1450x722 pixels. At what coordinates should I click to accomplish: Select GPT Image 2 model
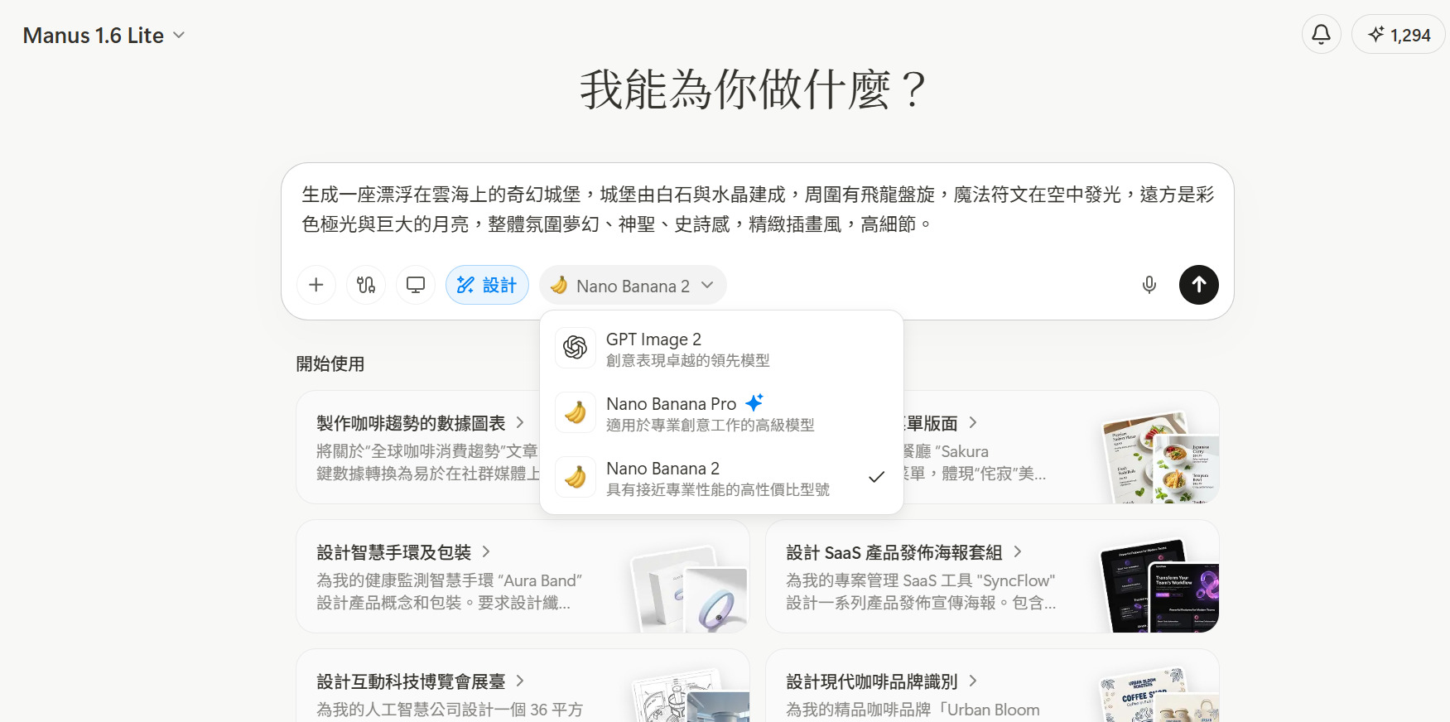point(721,349)
